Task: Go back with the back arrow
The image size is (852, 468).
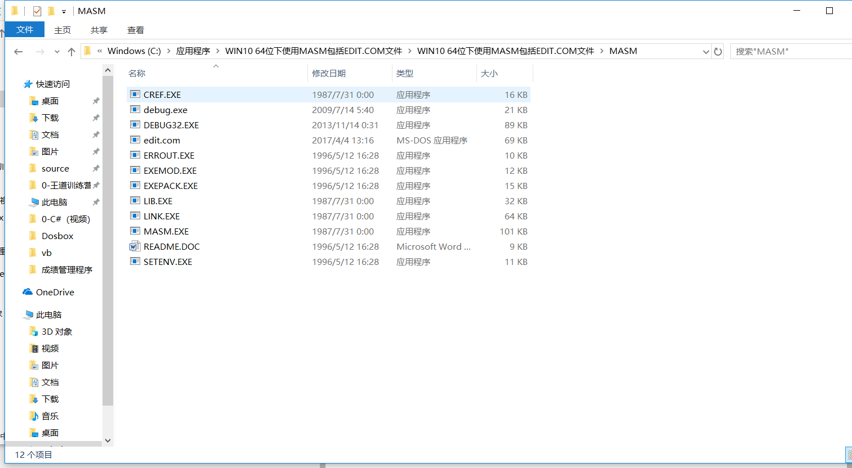Action: tap(19, 51)
